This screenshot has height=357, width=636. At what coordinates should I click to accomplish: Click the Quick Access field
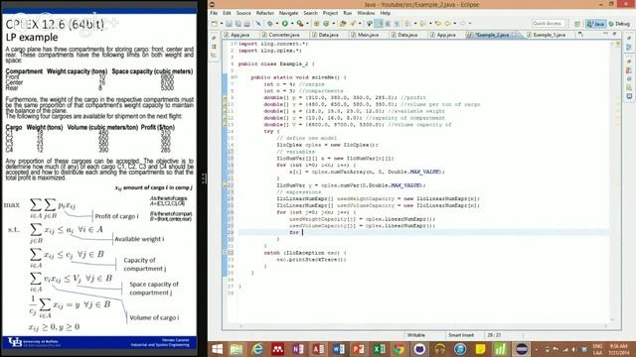coord(548,24)
